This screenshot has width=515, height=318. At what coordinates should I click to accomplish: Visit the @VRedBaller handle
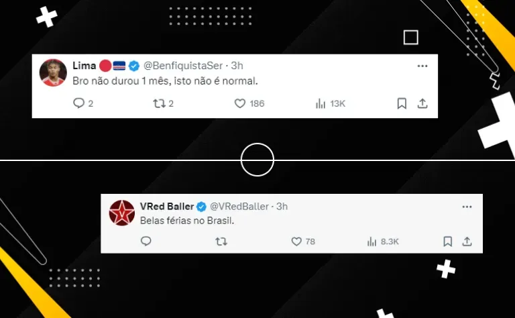point(239,207)
